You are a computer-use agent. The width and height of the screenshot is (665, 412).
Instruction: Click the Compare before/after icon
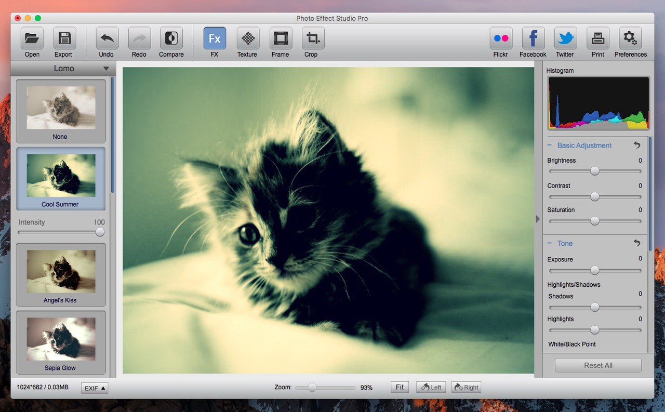[x=171, y=39]
